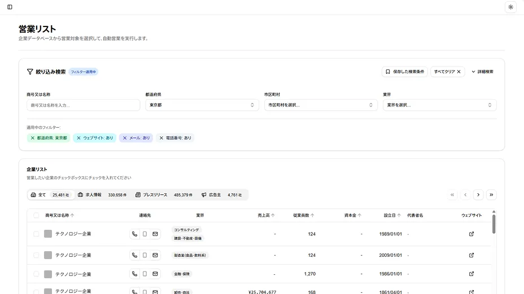Select the 求人情報 tab
The height and width of the screenshot is (294, 524).
coord(102,195)
